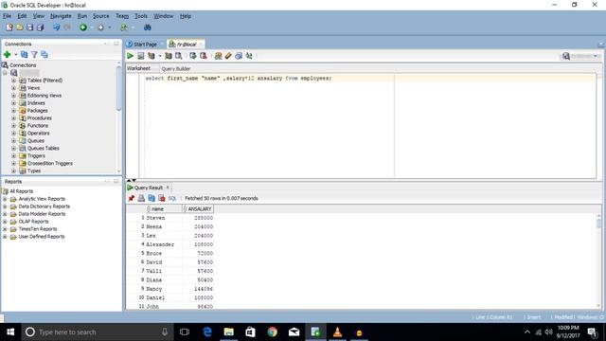The height and width of the screenshot is (341, 606).
Task: Click the Undo arrow icon
Action: coord(57,27)
